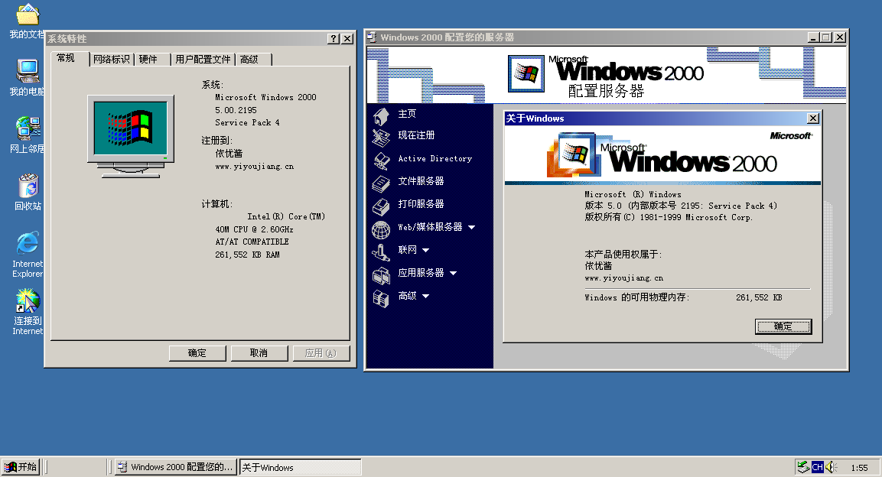Click the 版权所有 copyright line
This screenshot has width=882, height=477.
pyautogui.click(x=669, y=217)
